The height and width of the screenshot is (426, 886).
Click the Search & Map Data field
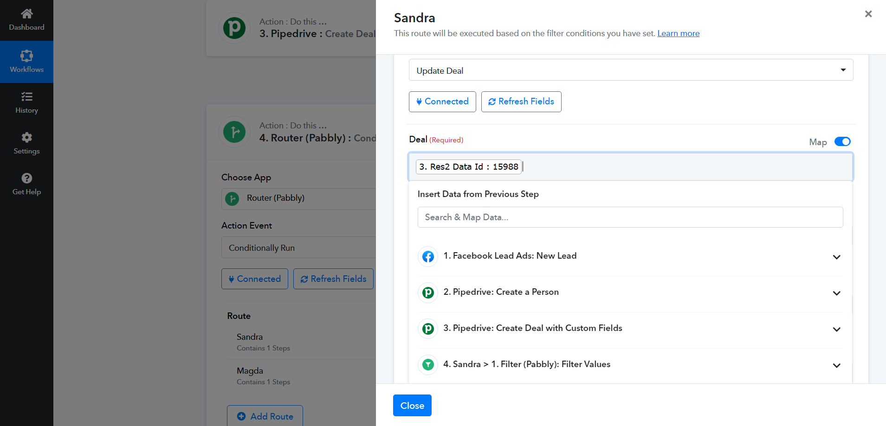click(630, 217)
